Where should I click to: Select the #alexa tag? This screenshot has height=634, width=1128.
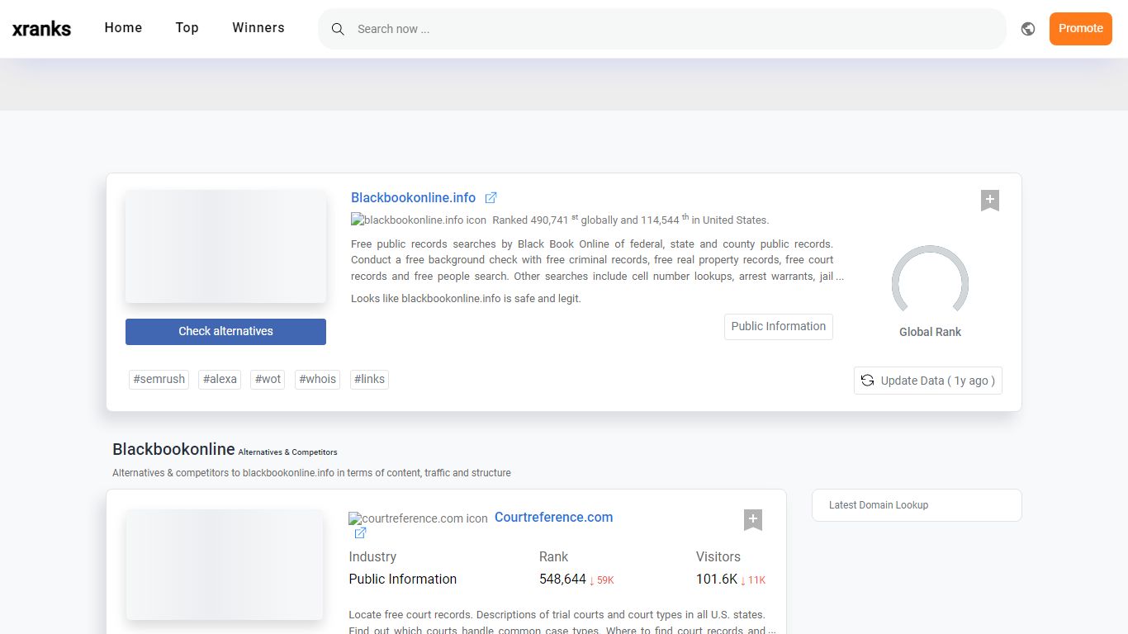(x=220, y=380)
